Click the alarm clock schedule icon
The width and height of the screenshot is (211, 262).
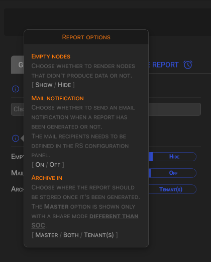tap(188, 64)
